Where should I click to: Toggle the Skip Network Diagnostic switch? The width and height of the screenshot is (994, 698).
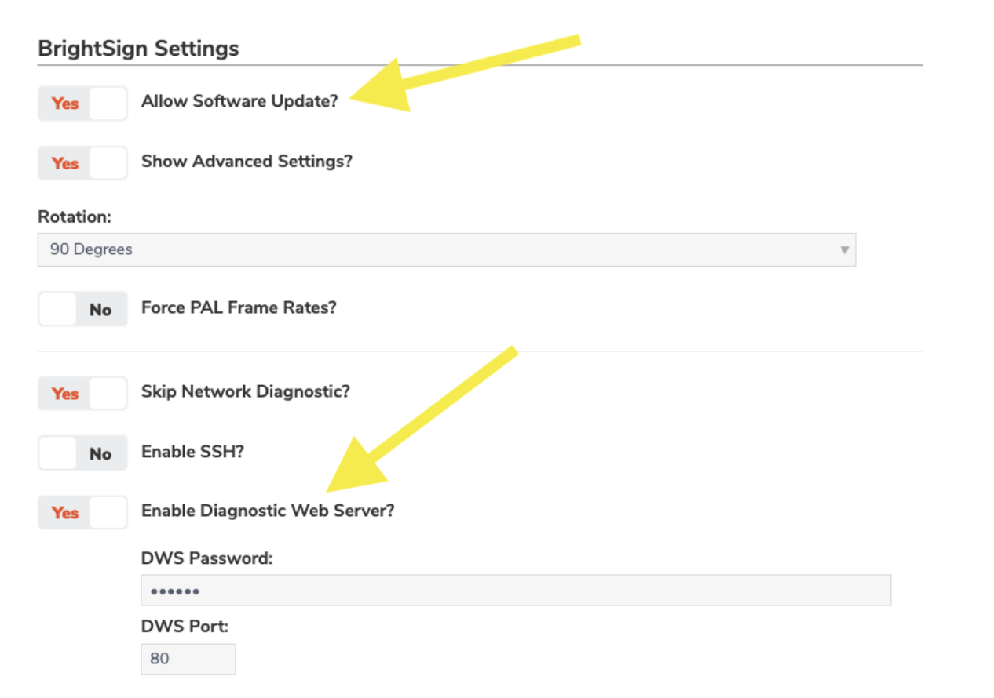82,393
